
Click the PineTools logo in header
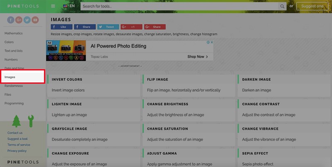pos(23,6)
